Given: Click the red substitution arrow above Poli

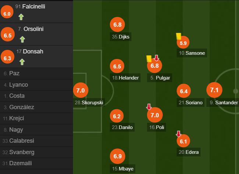Looking at the screenshot, I should click(149, 107).
